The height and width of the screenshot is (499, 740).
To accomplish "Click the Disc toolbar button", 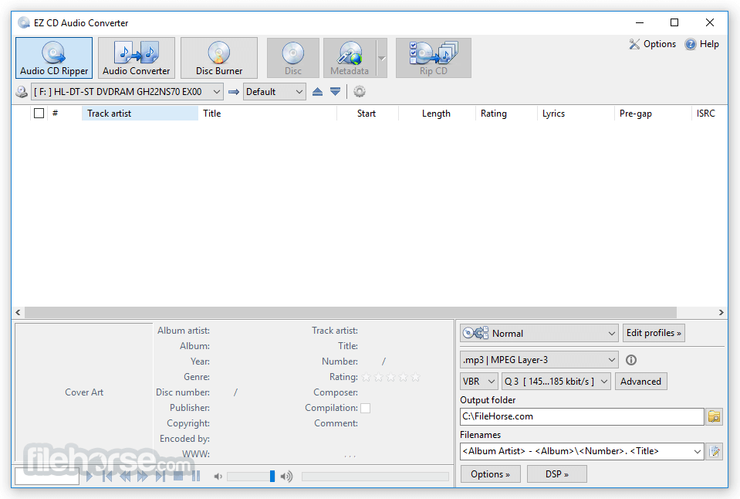I will coord(293,58).
